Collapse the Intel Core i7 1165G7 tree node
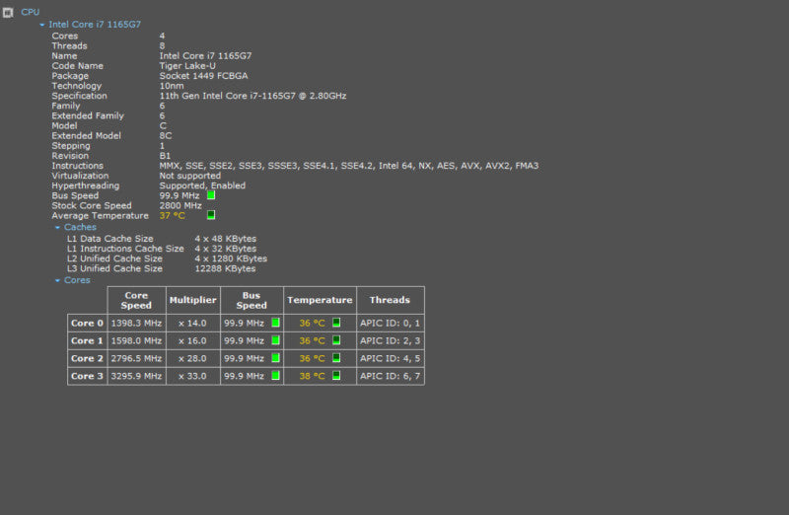Screen dimensions: 789x515 click(42, 25)
